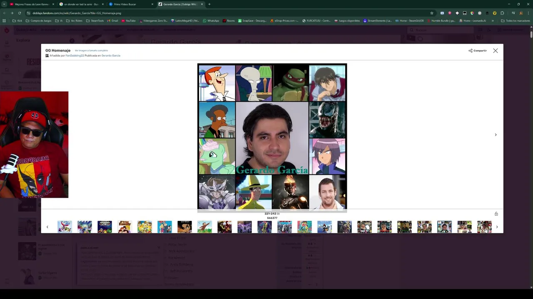Click the Compartir share button
Image resolution: width=533 pixels, height=299 pixels.
(478, 51)
